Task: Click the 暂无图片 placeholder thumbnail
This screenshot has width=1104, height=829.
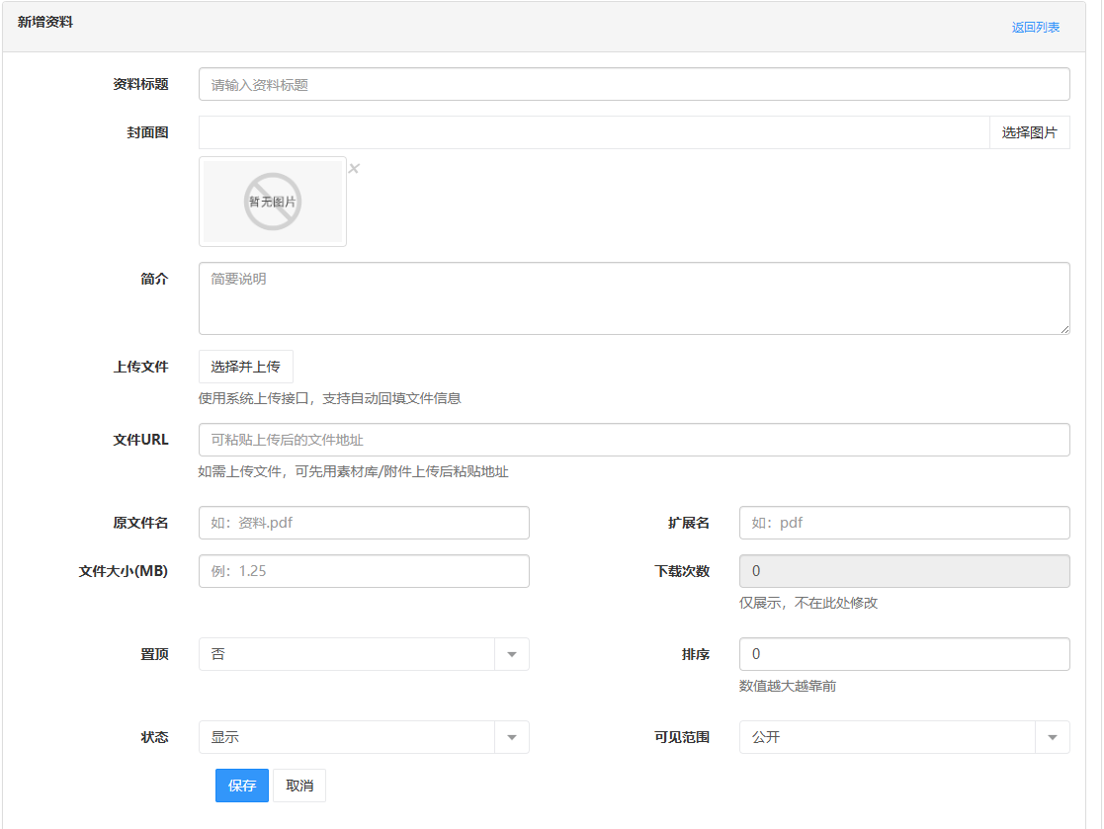Action: coord(273,201)
